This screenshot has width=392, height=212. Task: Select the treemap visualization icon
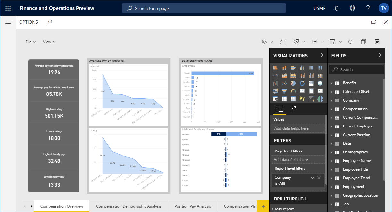(311, 83)
